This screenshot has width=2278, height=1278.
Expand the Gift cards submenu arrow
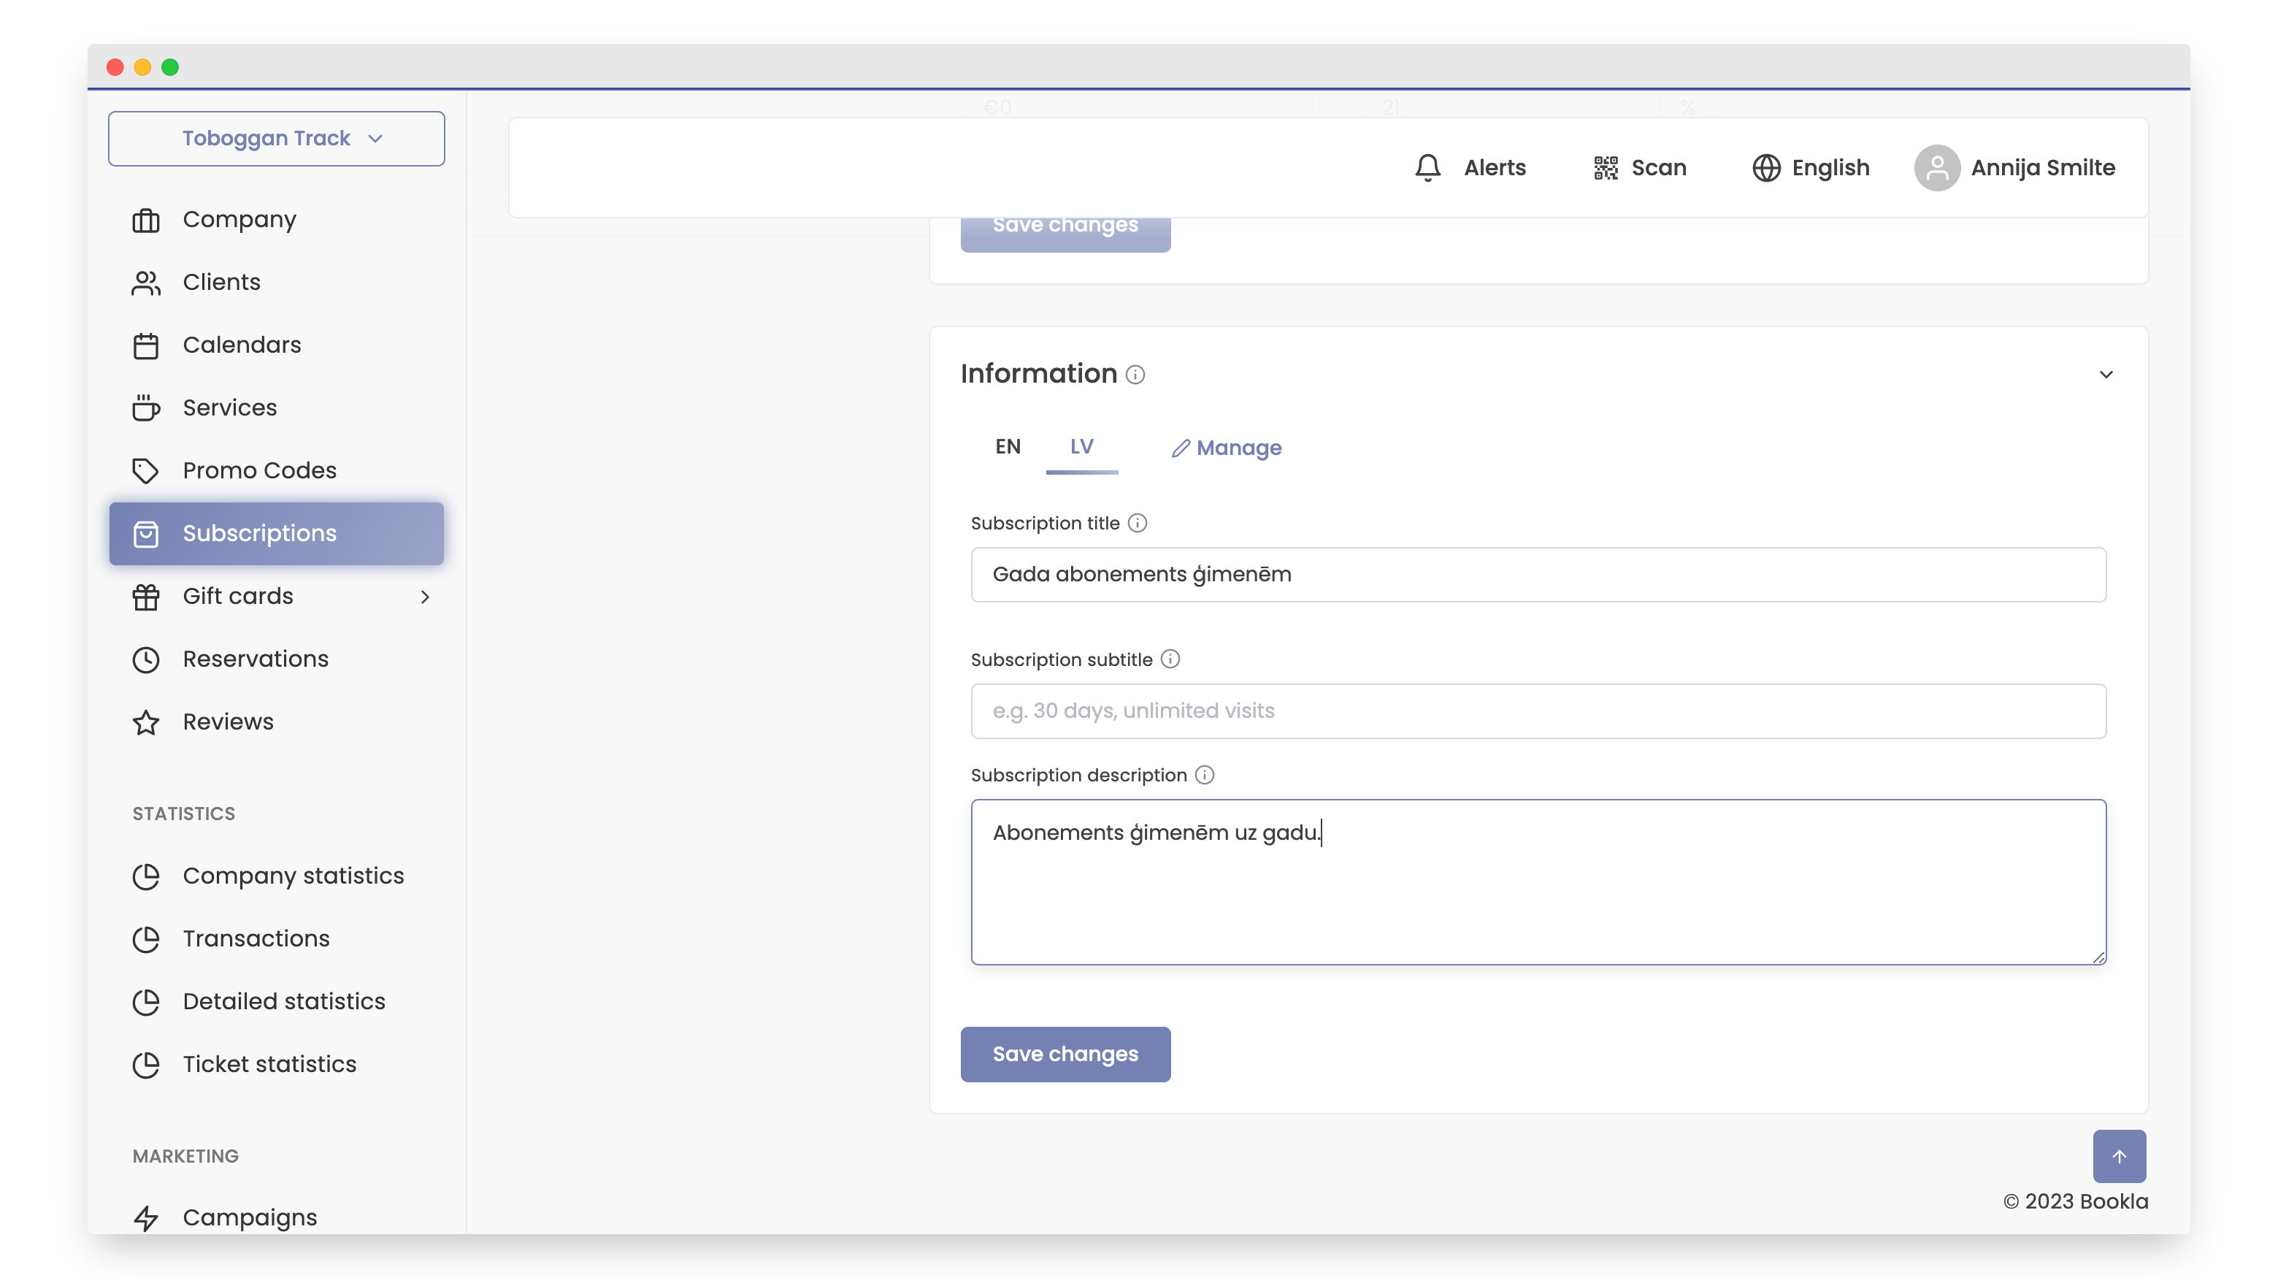(426, 597)
